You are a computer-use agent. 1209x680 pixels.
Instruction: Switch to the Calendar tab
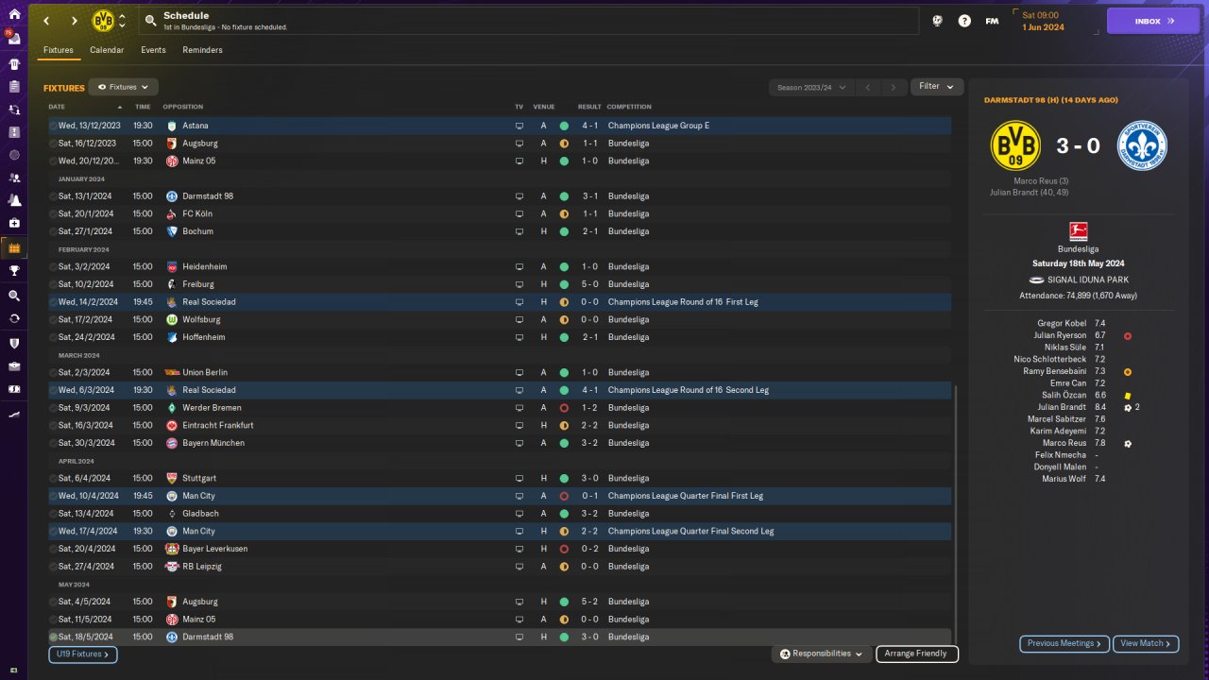107,50
